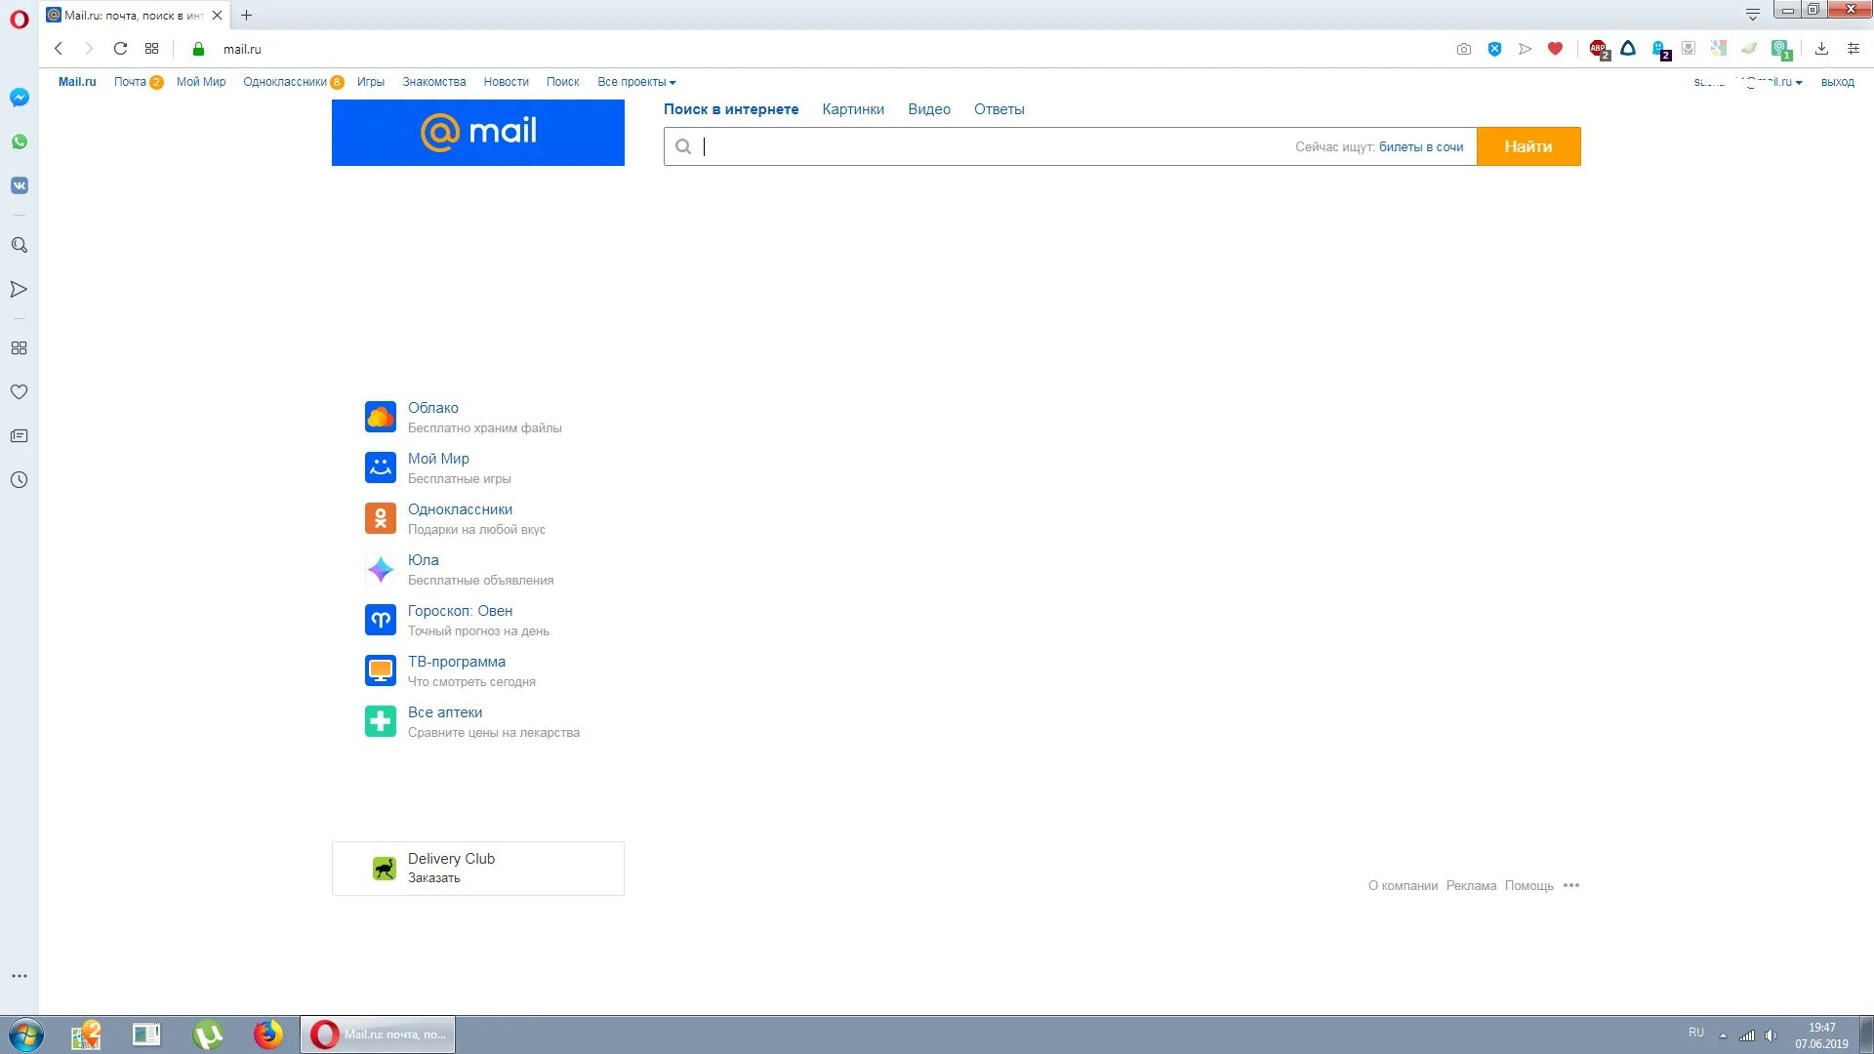
Task: Open History clock icon in sidebar
Action: click(x=19, y=479)
